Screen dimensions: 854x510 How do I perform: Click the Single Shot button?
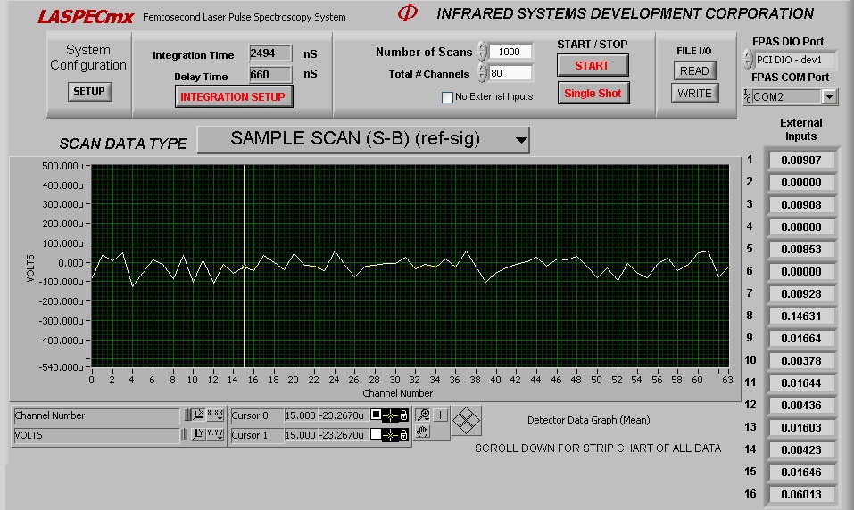tap(592, 94)
